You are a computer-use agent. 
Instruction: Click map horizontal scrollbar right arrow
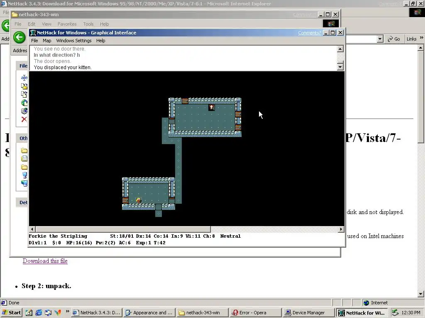coord(341,229)
